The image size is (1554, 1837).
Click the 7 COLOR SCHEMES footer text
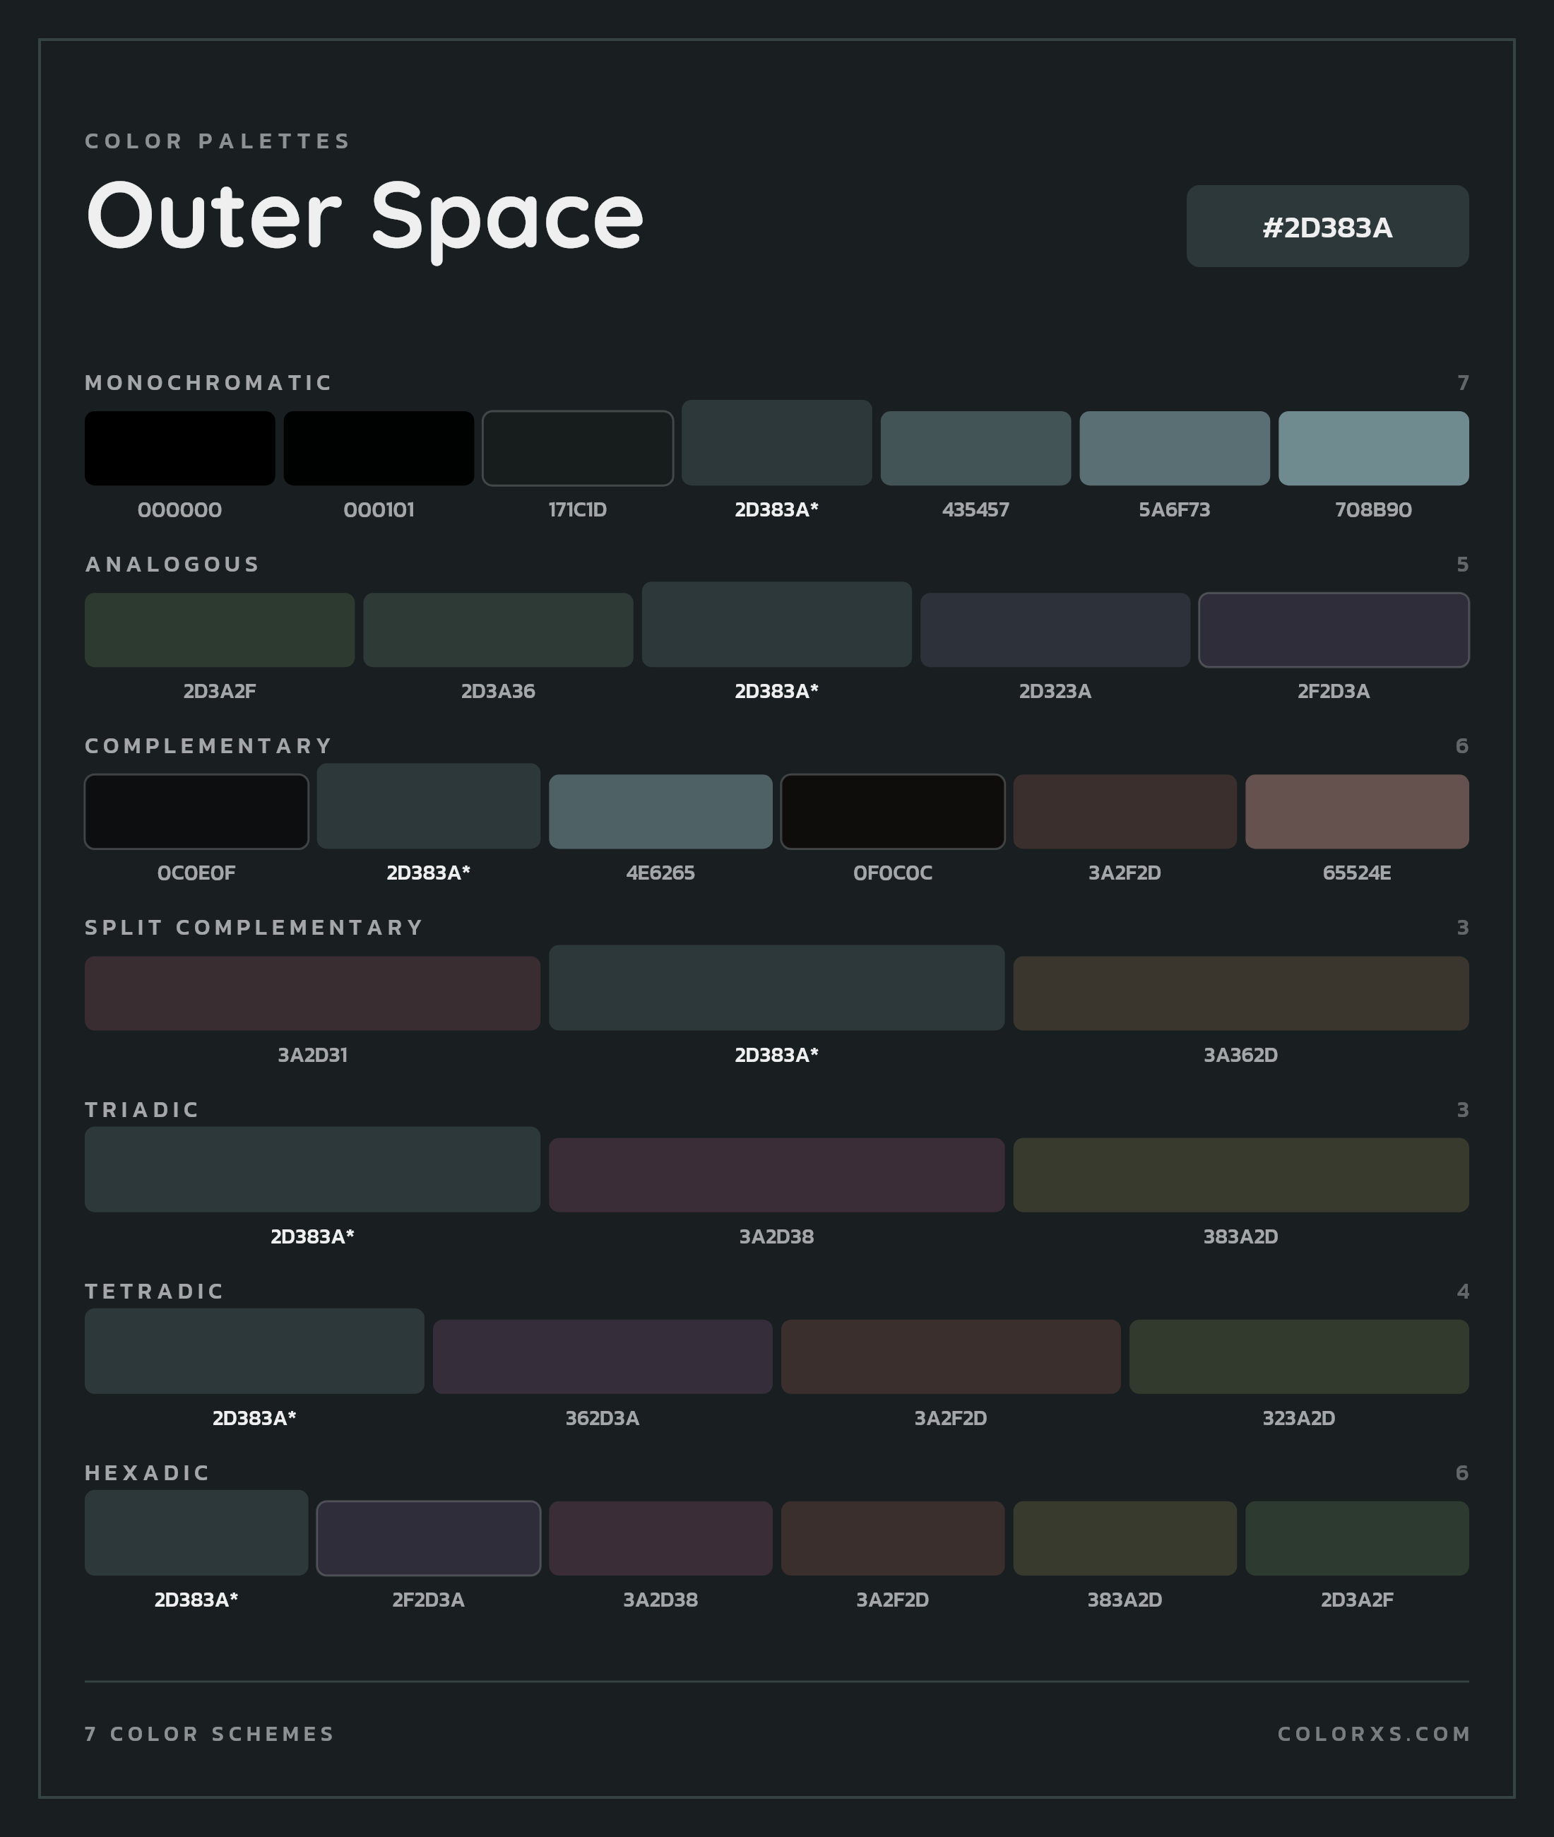pyautogui.click(x=210, y=1734)
